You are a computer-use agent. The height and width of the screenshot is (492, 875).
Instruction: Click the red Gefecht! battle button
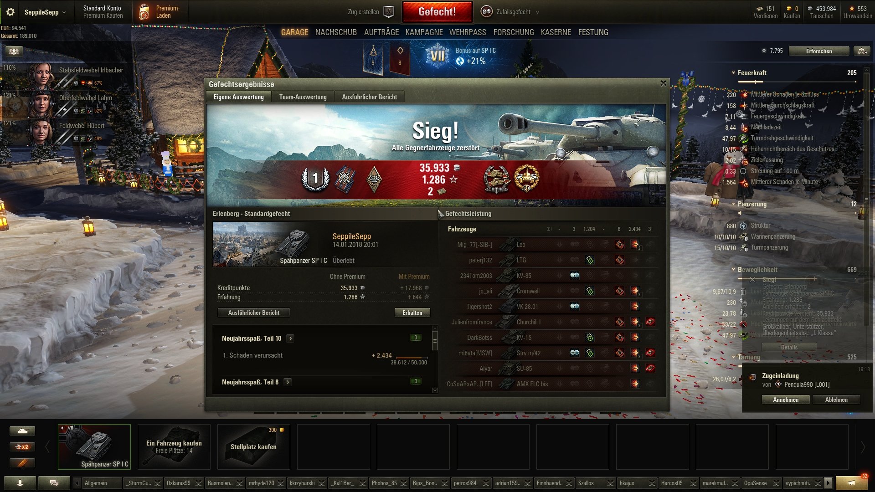click(437, 12)
